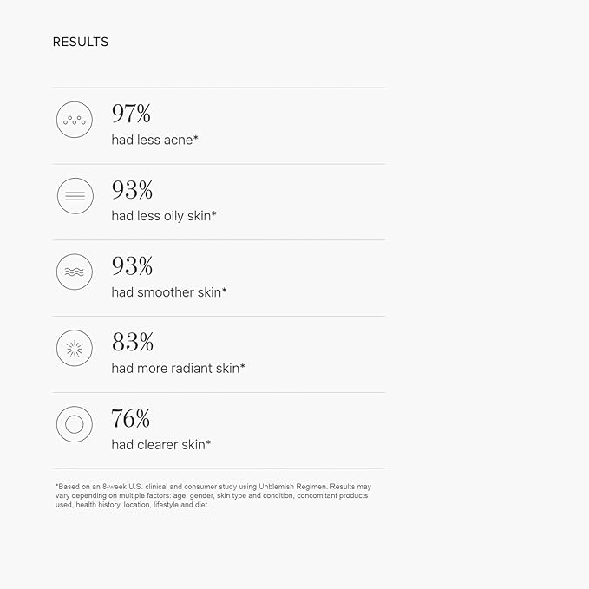Click the RESULTS heading
The width and height of the screenshot is (589, 589).
tap(81, 42)
